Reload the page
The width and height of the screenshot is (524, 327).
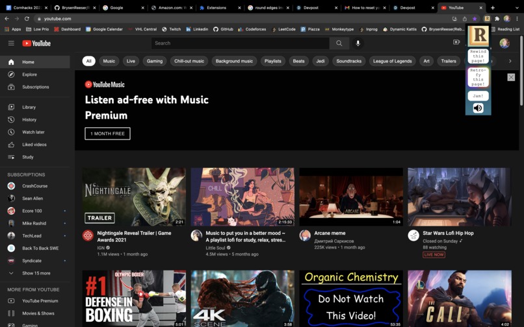click(x=27, y=19)
